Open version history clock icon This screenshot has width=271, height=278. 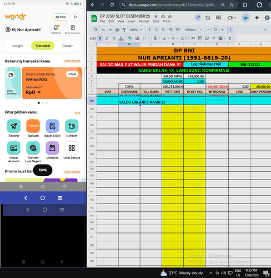(208, 18)
